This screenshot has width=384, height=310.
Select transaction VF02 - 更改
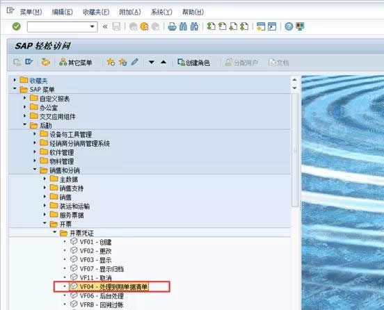pos(95,251)
